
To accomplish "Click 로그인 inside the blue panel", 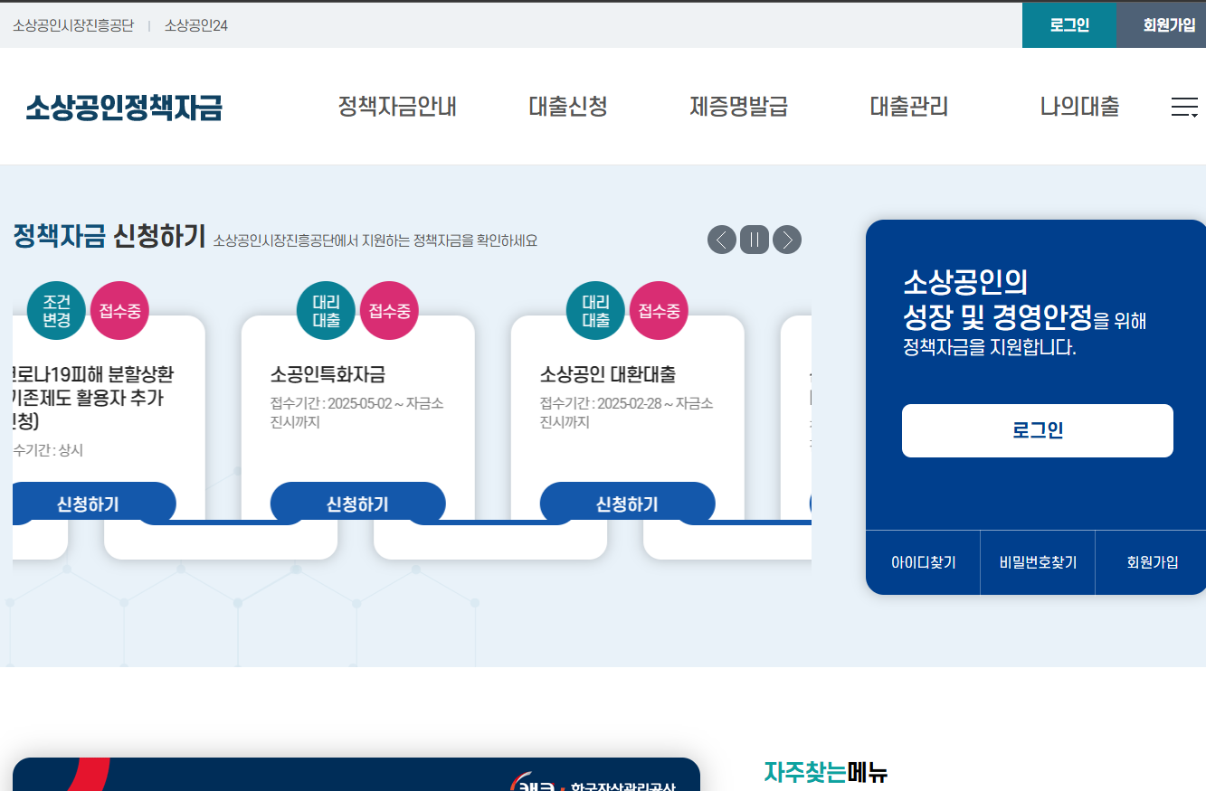I will (1037, 430).
